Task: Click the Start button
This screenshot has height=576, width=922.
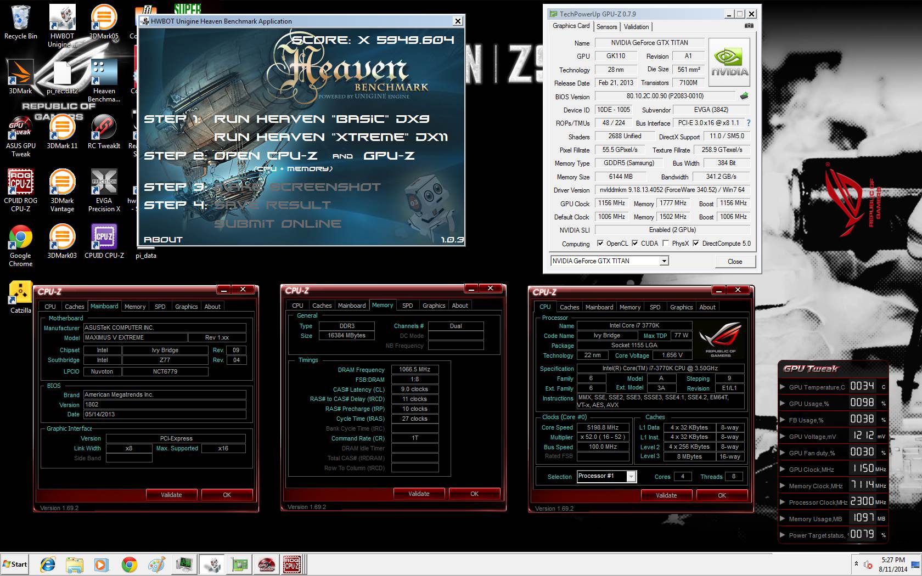Action: point(15,564)
